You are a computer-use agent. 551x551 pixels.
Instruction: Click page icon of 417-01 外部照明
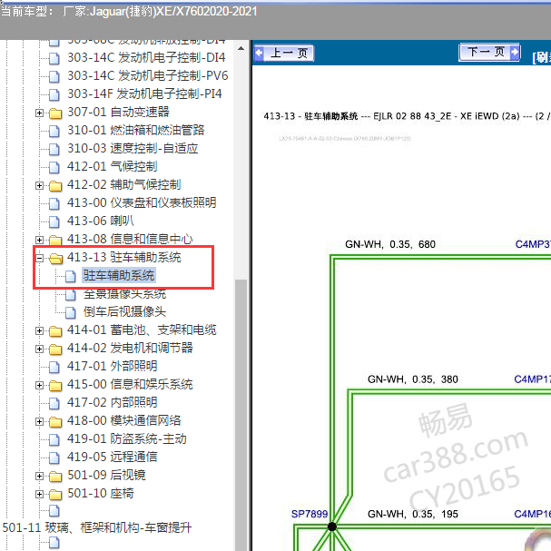(x=54, y=368)
